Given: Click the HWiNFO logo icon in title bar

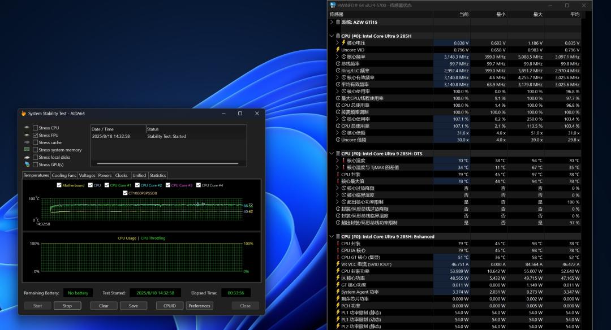Looking at the screenshot, I should point(333,5).
